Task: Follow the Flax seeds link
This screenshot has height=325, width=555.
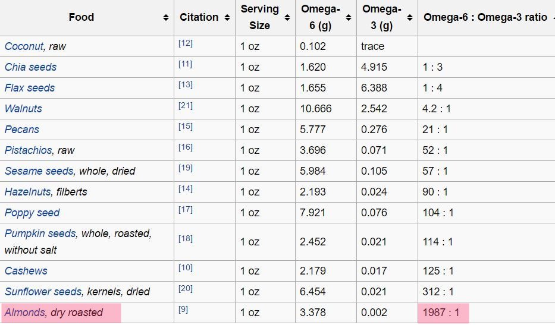Action: click(x=30, y=88)
